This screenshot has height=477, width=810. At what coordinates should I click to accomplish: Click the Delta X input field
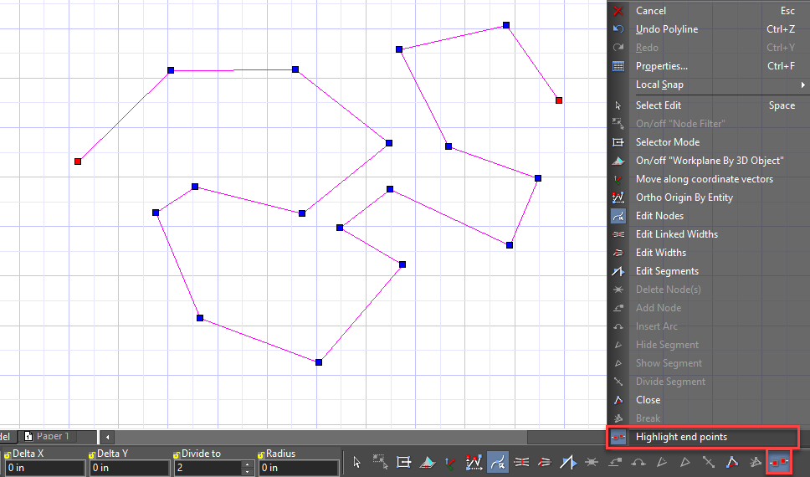pos(44,468)
